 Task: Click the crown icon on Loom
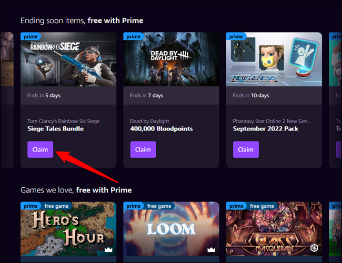click(x=211, y=249)
